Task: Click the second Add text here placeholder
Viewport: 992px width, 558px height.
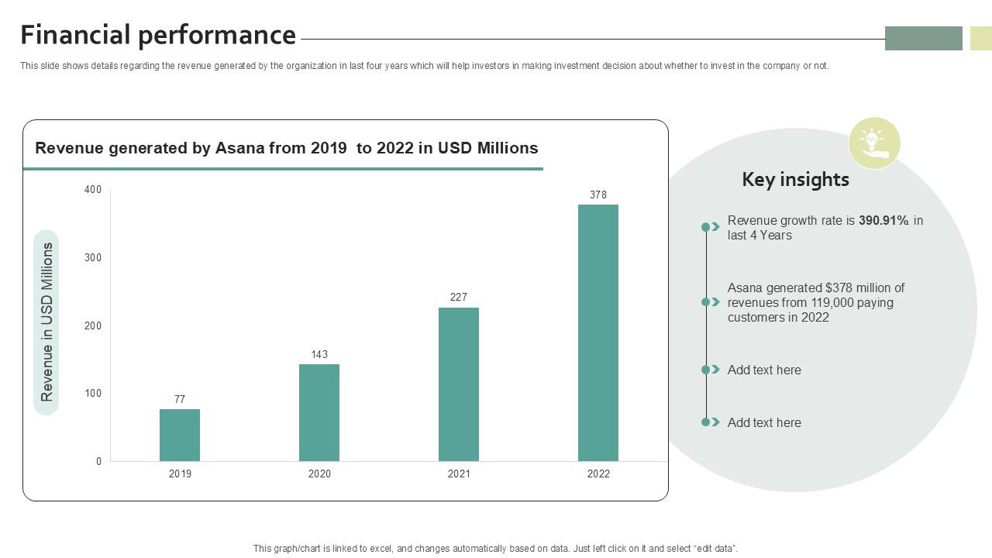Action: tap(764, 423)
